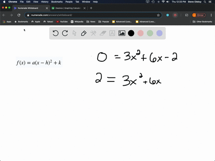This screenshot has height=161, width=215.
Task: Click the Thu 12:33 PM clock
Action: (179, 2)
